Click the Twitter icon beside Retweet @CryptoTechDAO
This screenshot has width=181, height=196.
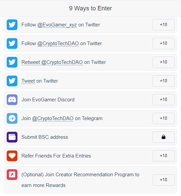(x=12, y=62)
